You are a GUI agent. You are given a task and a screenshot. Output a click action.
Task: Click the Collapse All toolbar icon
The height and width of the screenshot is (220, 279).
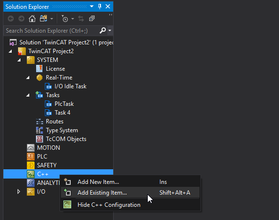click(x=92, y=19)
